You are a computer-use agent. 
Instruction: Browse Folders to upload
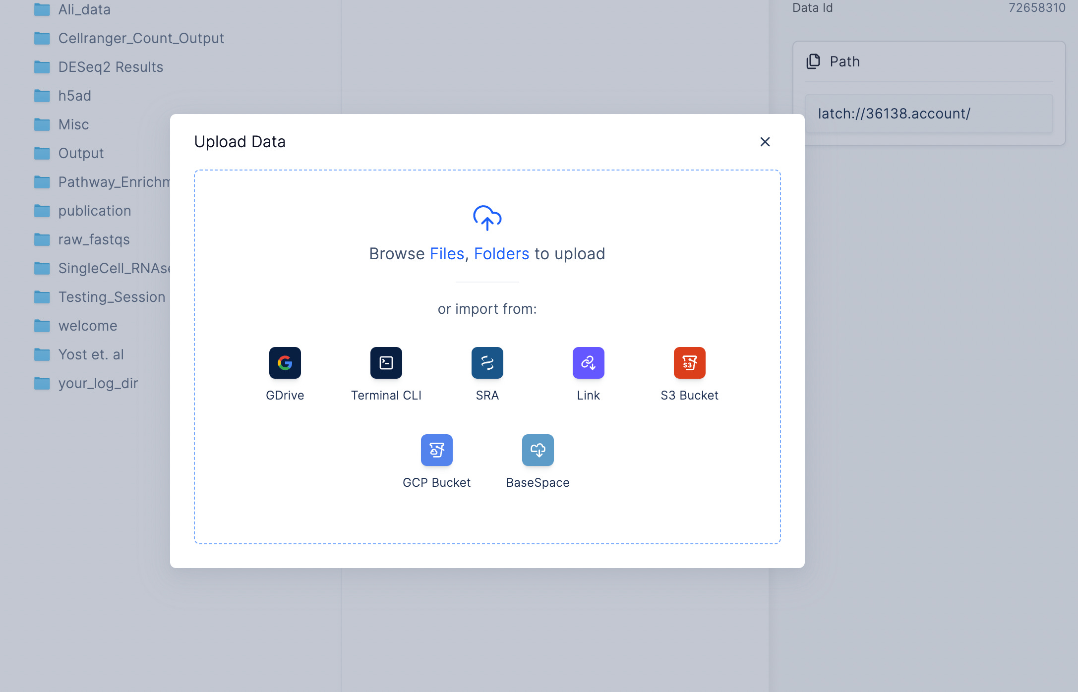(x=501, y=254)
